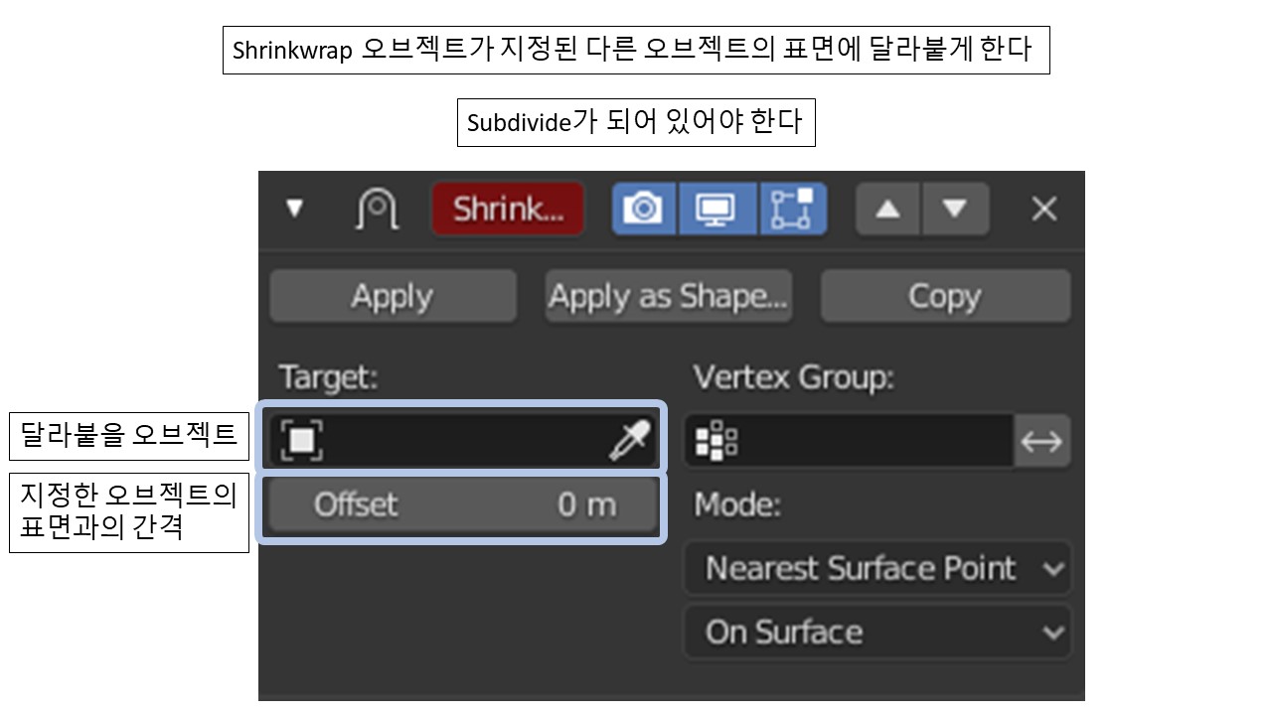Remove the Shrinkwrap modifier with the X
The width and height of the screenshot is (1272, 715).
coord(1042,209)
